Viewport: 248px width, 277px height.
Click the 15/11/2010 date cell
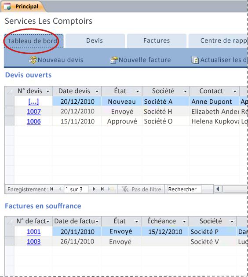click(x=77, y=121)
